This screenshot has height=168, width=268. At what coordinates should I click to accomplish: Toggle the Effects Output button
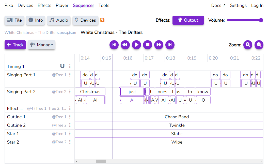[188, 20]
